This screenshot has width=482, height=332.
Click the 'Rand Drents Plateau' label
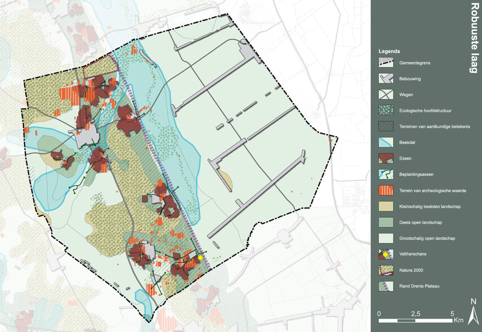point(419,286)
